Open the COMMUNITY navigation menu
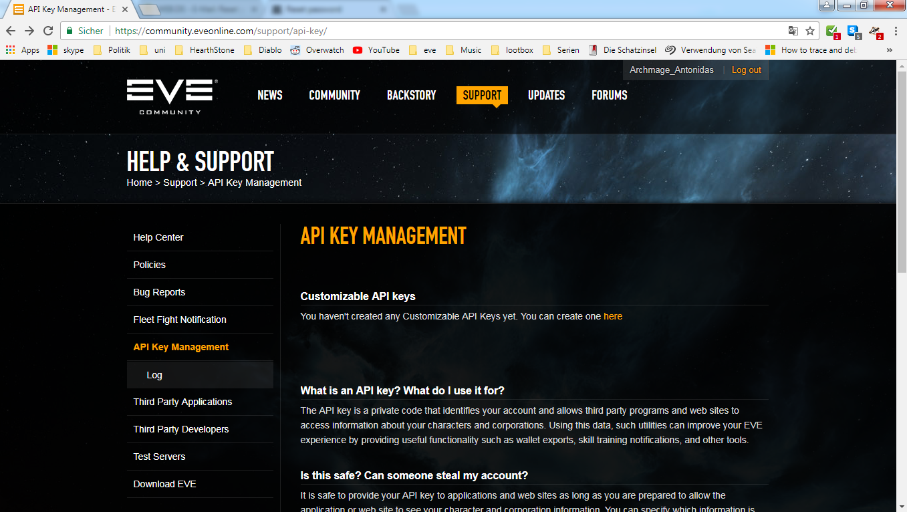 [x=334, y=95]
